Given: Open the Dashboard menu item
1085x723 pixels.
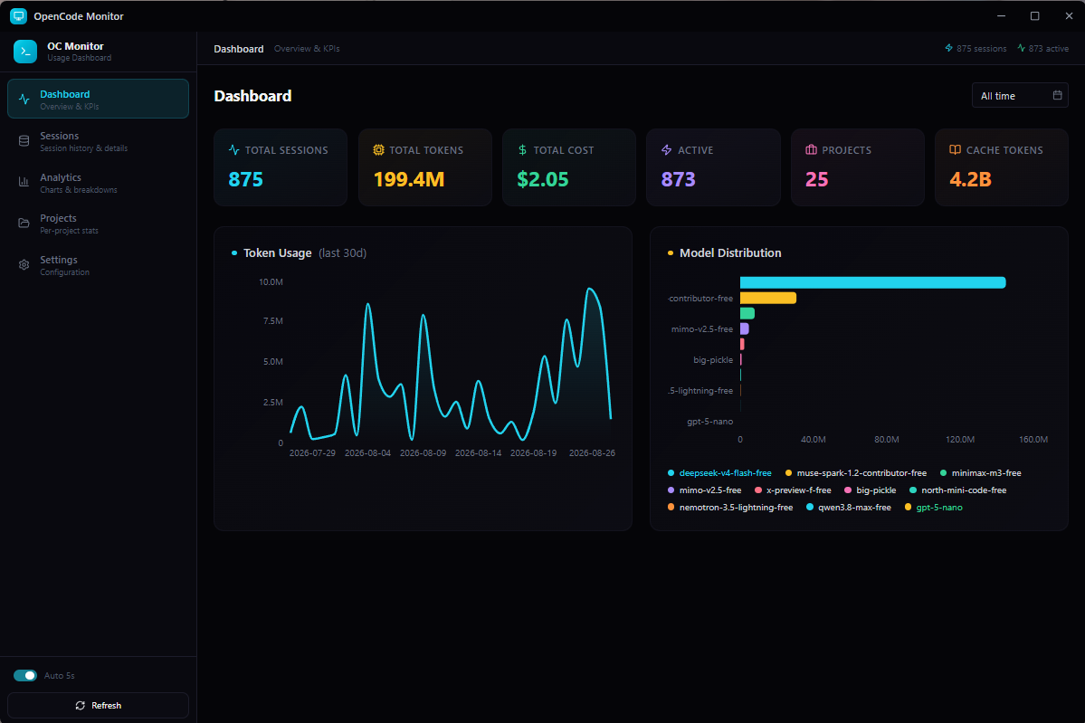Looking at the screenshot, I should [x=99, y=99].
